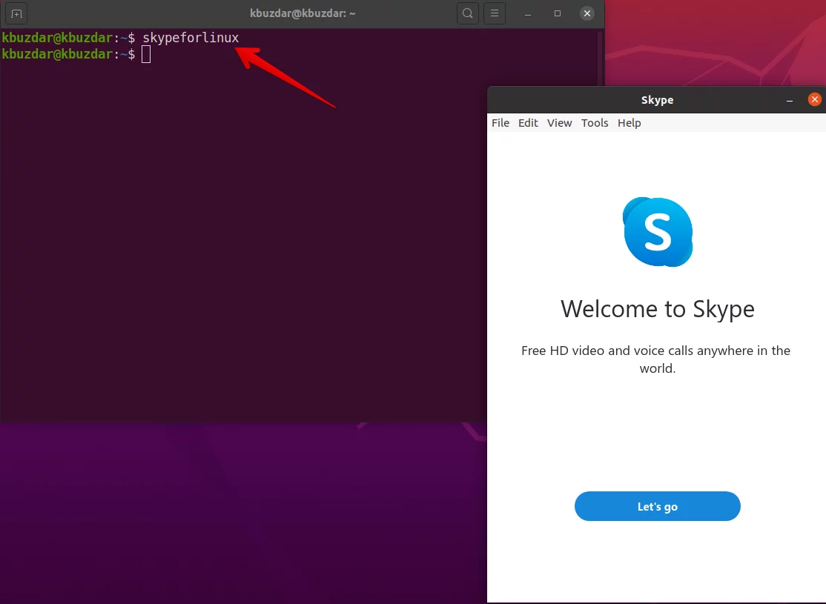Open a new terminal tab
Viewport: 826px width, 604px height.
point(16,13)
